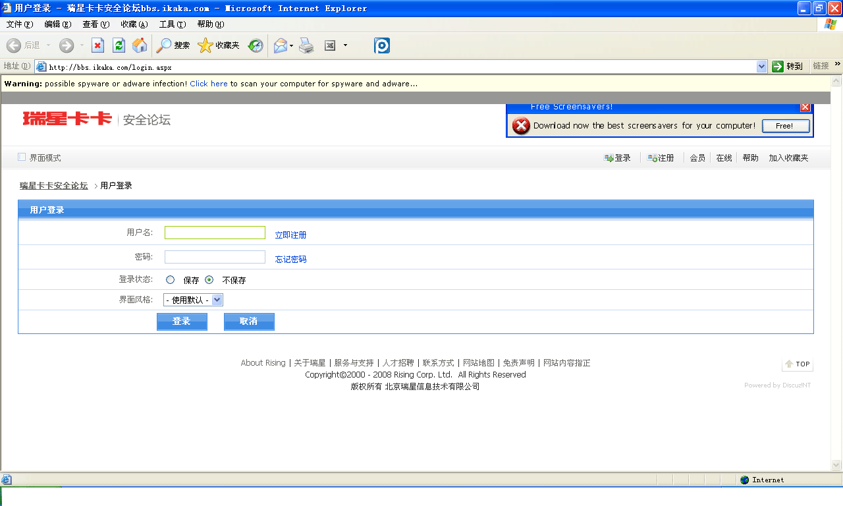Open the 收藏 menu
Viewport: 843px width, 506px height.
pos(134,24)
